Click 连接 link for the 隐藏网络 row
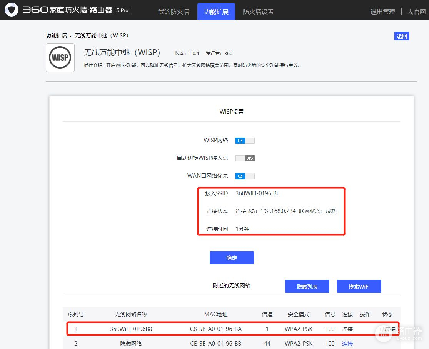Screen dimensions: 429x349 click(x=347, y=344)
